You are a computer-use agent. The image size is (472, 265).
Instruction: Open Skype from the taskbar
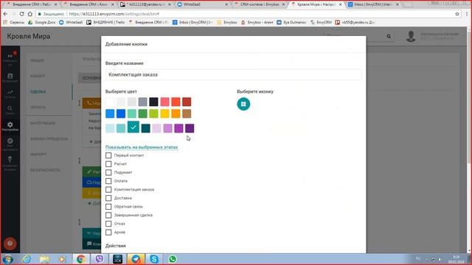154,259
